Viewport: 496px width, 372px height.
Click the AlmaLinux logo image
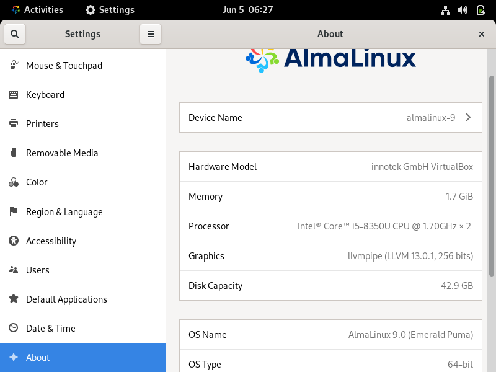tap(330, 60)
